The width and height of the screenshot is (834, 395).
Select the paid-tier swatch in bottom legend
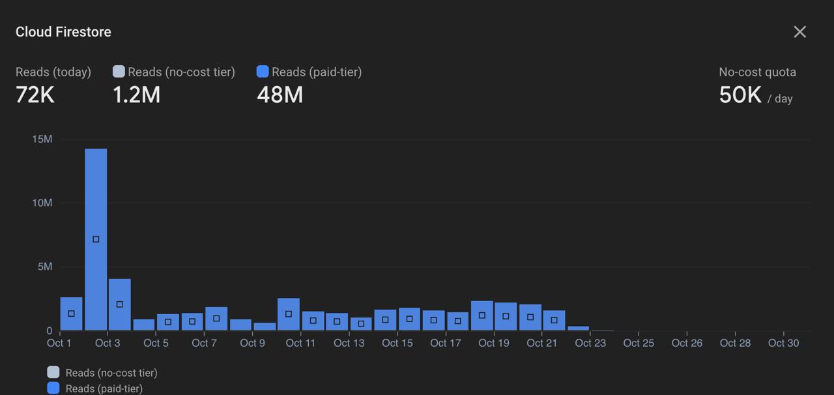(53, 388)
